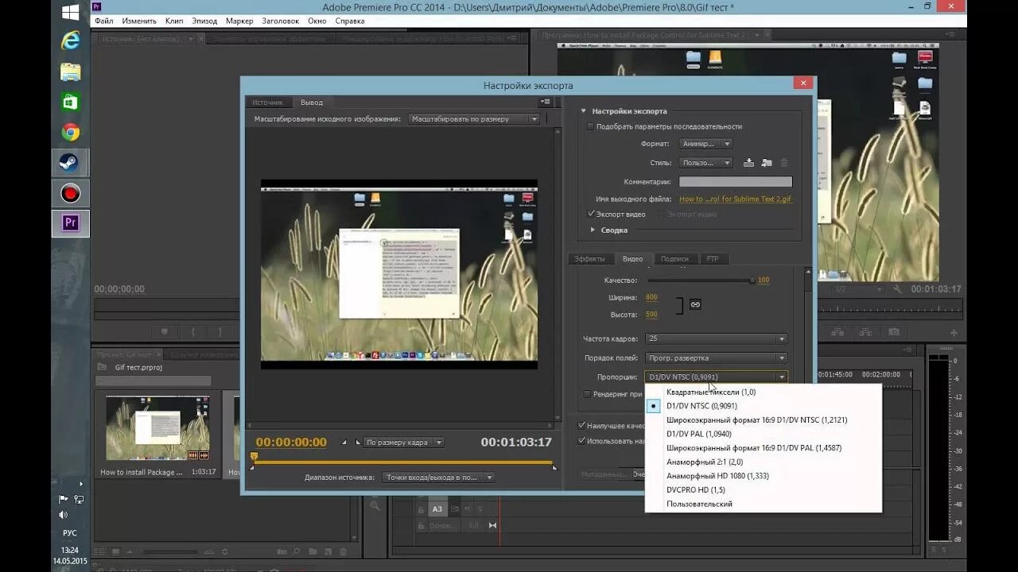The height and width of the screenshot is (572, 1018).
Task: Open Internet Explorer from the taskbar
Action: pos(71,41)
